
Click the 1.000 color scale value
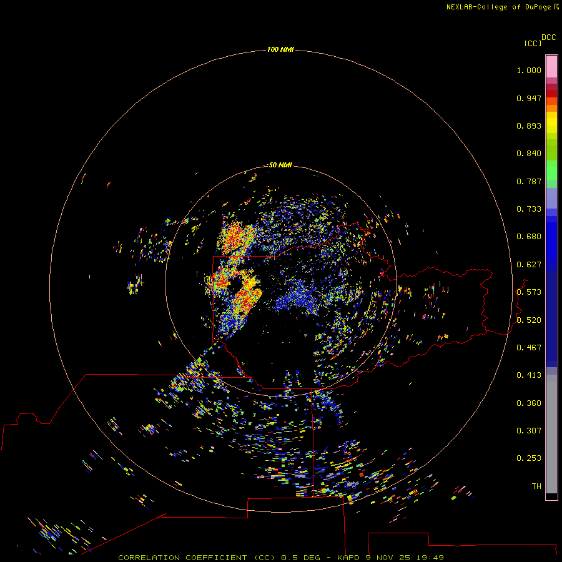[x=529, y=70]
